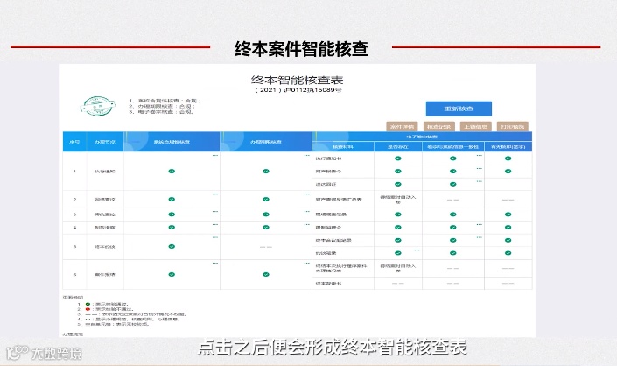Click the blue 重新核查 button
This screenshot has height=366, width=617.
pyautogui.click(x=459, y=109)
